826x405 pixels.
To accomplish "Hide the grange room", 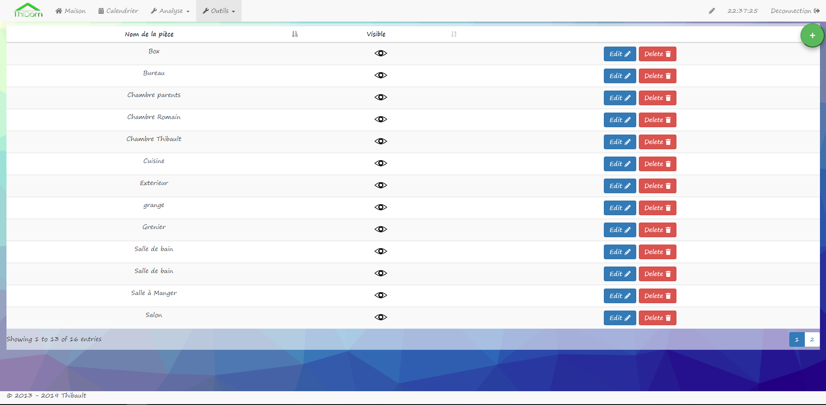I will 381,207.
